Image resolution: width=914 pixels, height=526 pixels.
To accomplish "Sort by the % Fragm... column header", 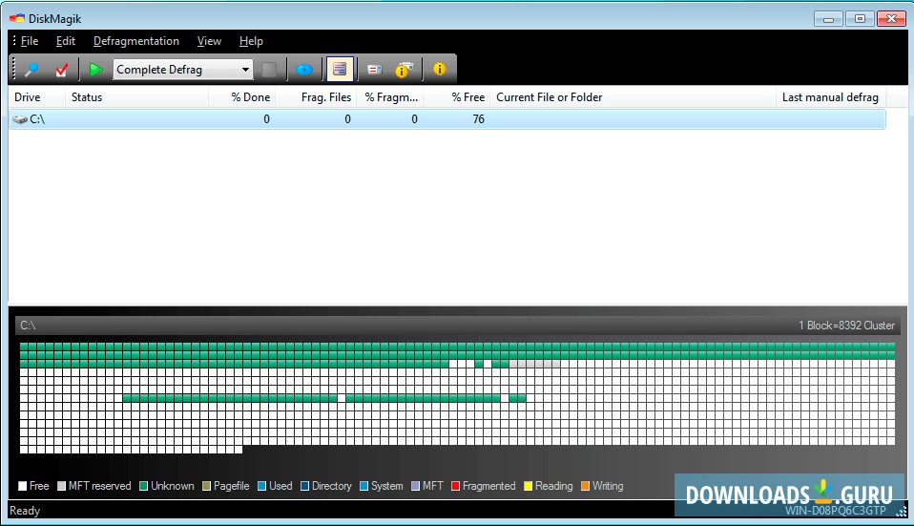I will pos(390,97).
